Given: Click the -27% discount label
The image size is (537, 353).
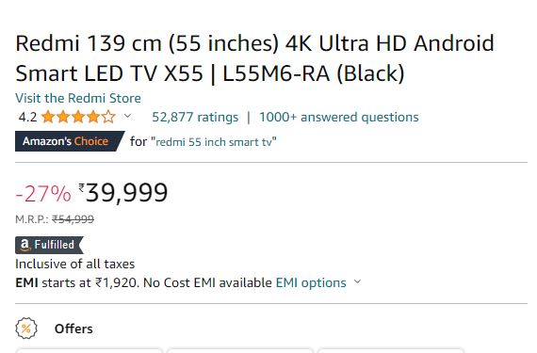Looking at the screenshot, I should point(43,194).
